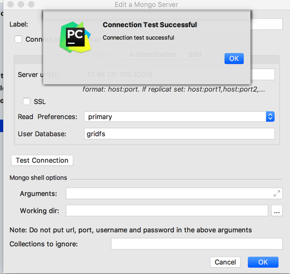Confirm server settings with bottom OK button

[263, 262]
